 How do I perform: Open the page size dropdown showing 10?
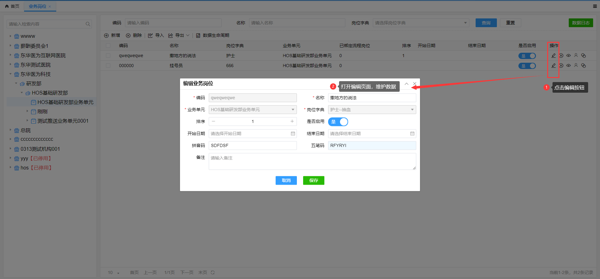click(x=114, y=272)
